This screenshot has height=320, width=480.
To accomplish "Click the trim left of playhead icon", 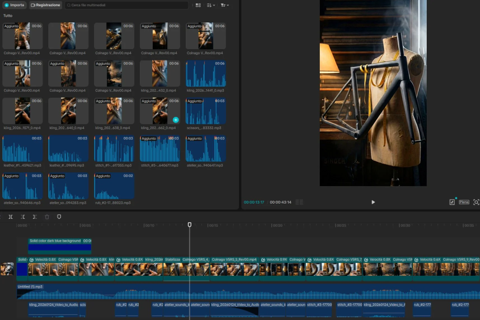I will click(x=23, y=217).
